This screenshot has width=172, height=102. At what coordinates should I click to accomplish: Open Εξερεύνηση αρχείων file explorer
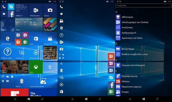coord(129,87)
